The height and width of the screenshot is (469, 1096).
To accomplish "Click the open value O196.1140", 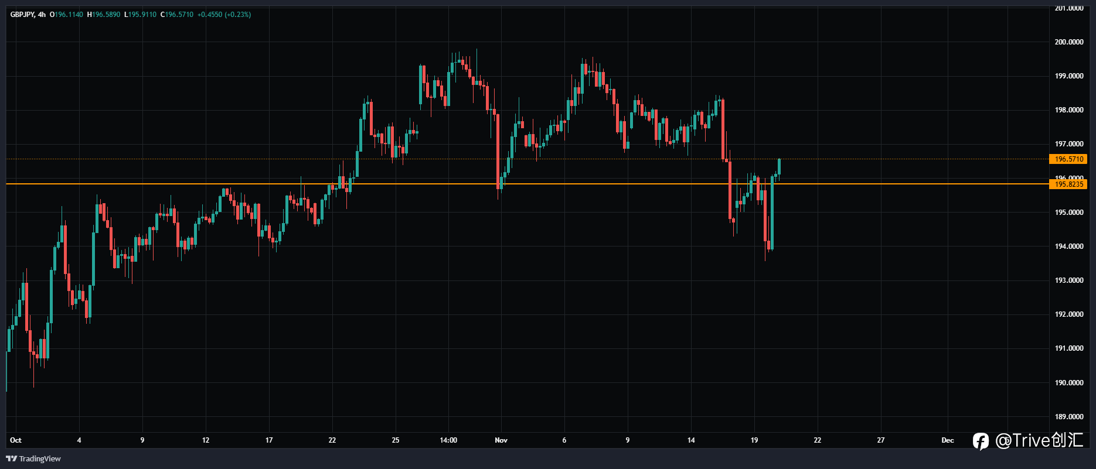I will click(66, 15).
